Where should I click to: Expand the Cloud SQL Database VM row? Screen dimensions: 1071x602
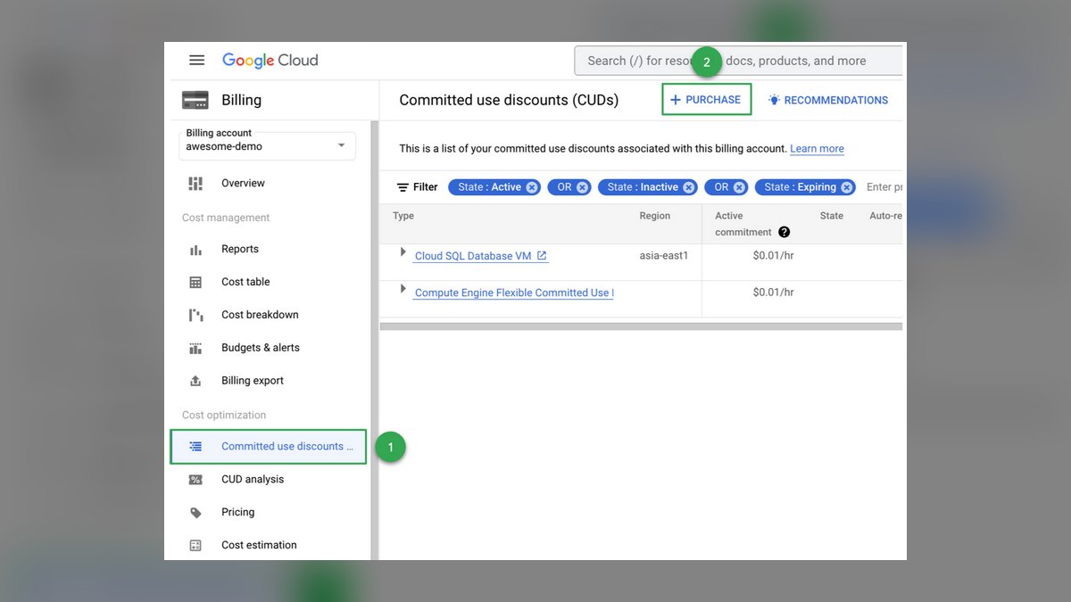403,253
